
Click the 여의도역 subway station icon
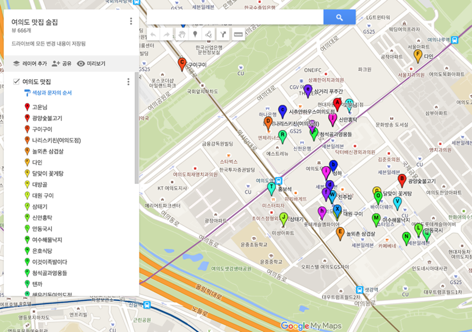coord(279,181)
